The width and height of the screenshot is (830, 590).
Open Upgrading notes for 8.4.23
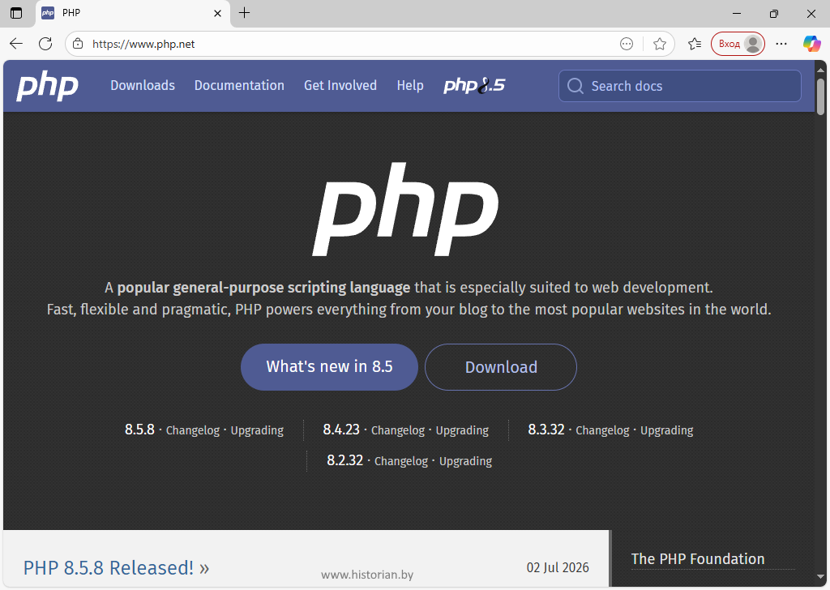point(462,430)
